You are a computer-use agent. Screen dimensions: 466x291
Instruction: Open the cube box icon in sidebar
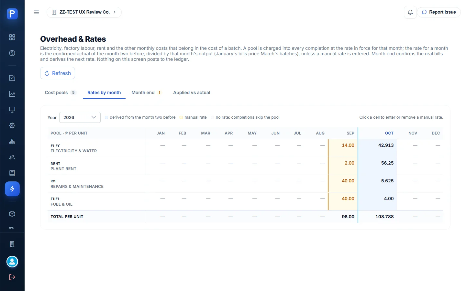12,214
